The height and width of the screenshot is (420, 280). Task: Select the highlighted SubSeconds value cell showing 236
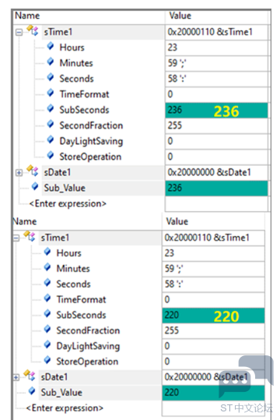[216, 110]
